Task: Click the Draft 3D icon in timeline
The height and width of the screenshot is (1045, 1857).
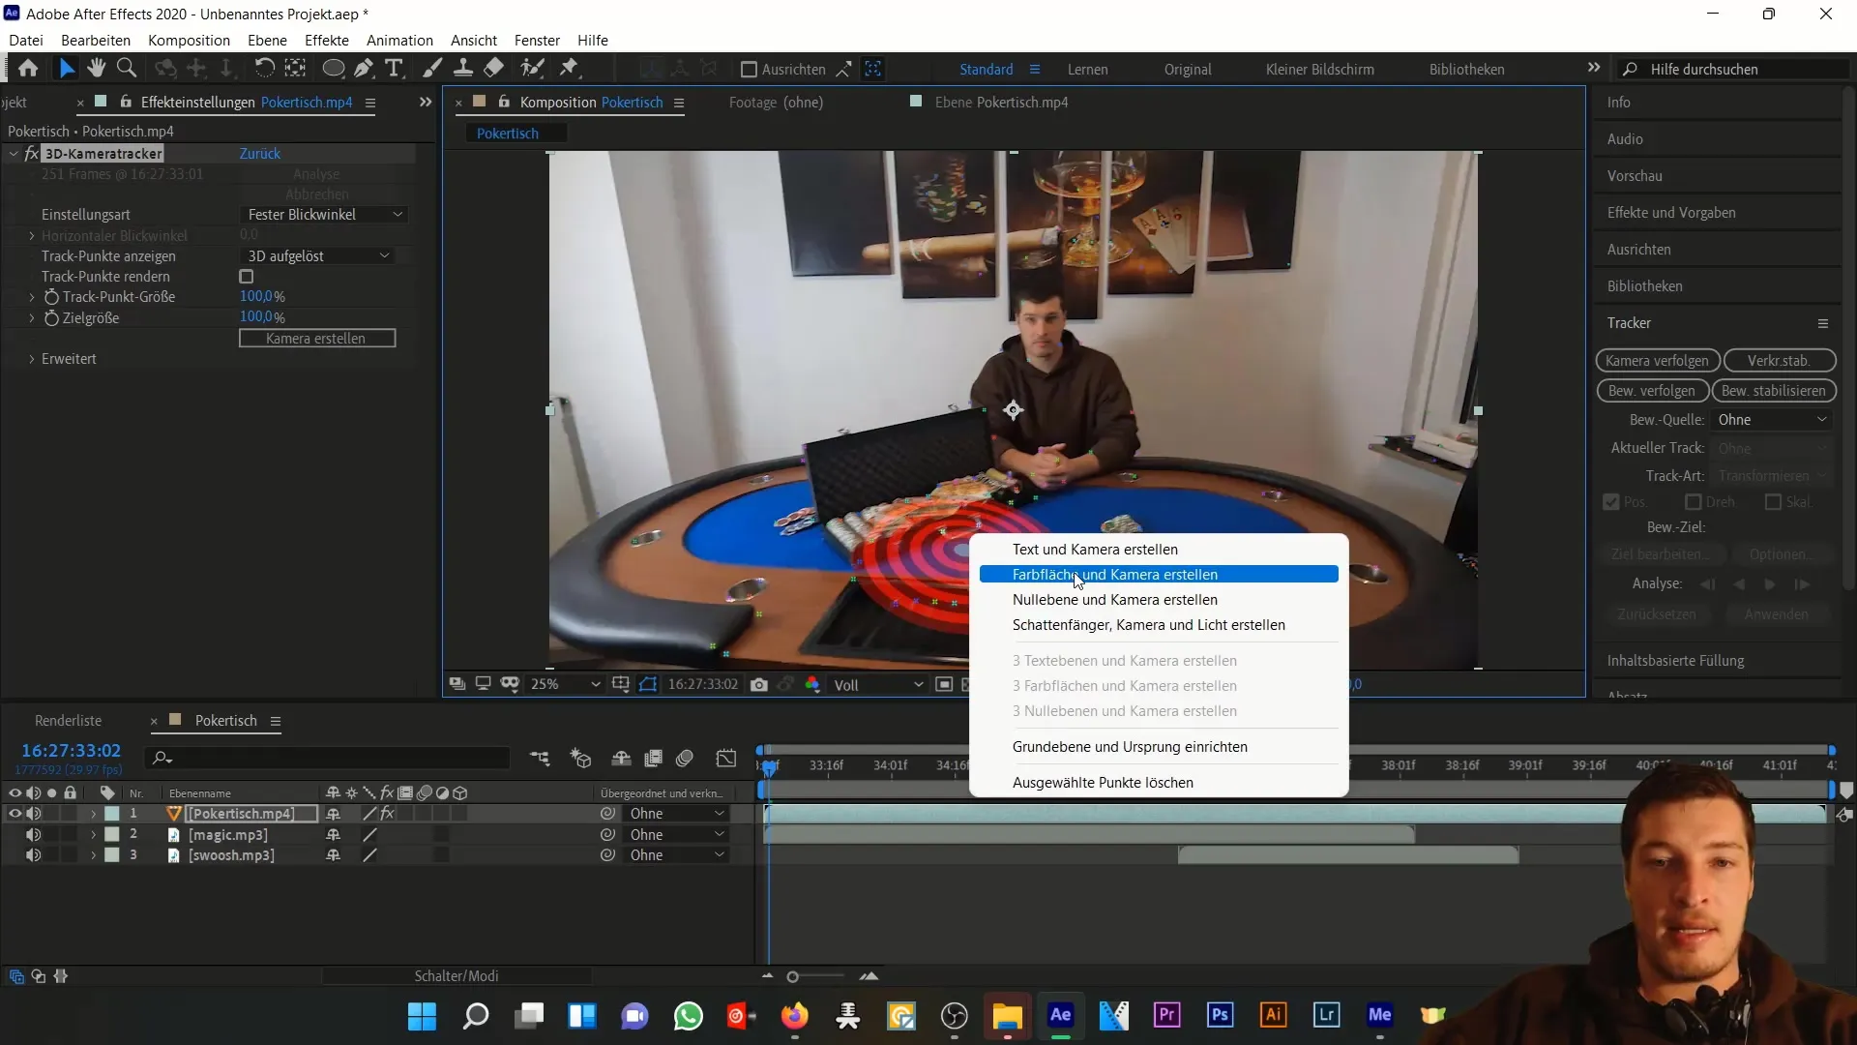Action: (x=581, y=759)
